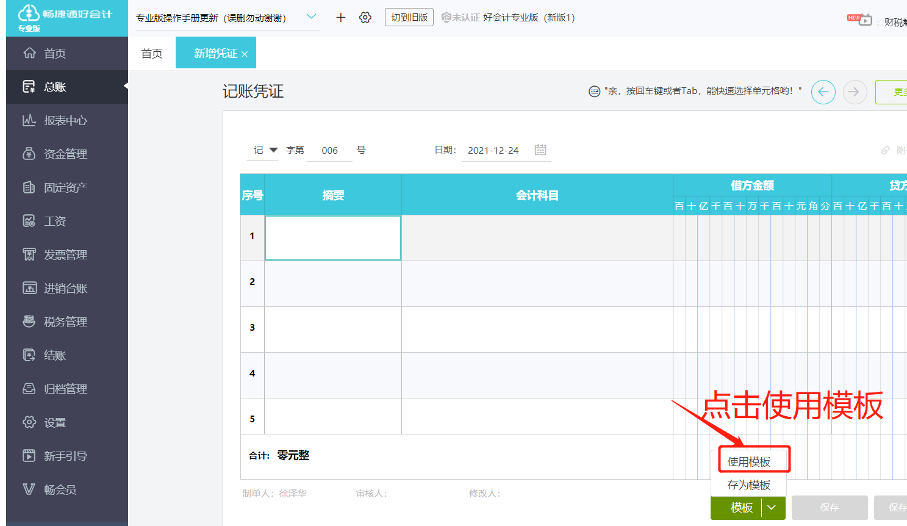
Task: Click the voucher number 006 field
Action: pos(329,151)
